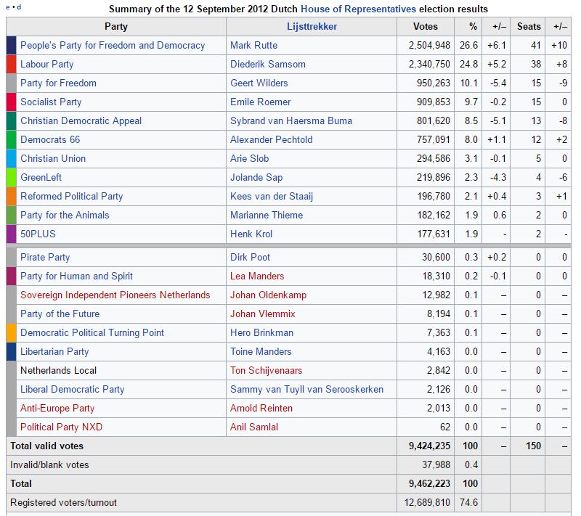Viewport: 581px width, 516px height.
Task: Select the 12,689,810 registered voters value
Action: pos(427,503)
